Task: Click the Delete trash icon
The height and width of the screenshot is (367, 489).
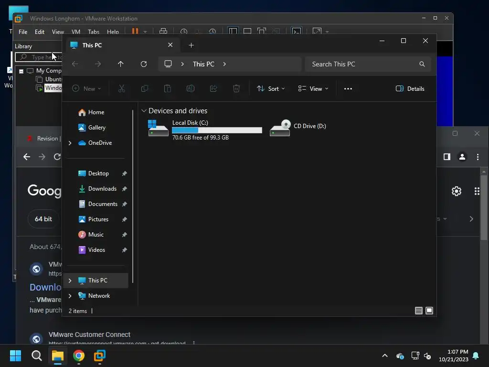Action: 236,88
